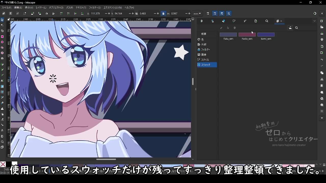
Task: Open Export panel tab
Action: [x=256, y=21]
